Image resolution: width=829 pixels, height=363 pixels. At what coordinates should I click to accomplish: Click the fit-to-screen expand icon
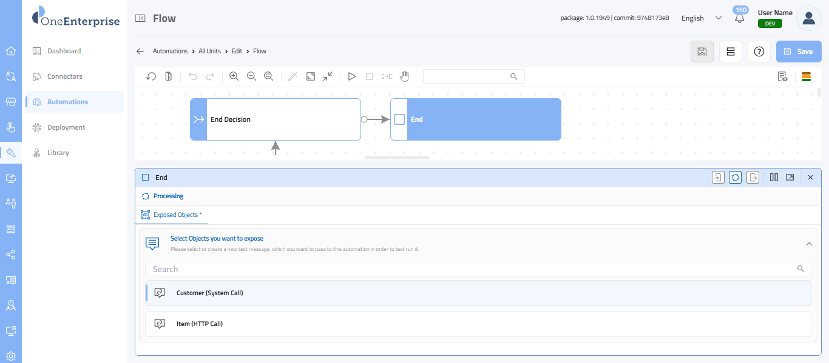pos(310,76)
